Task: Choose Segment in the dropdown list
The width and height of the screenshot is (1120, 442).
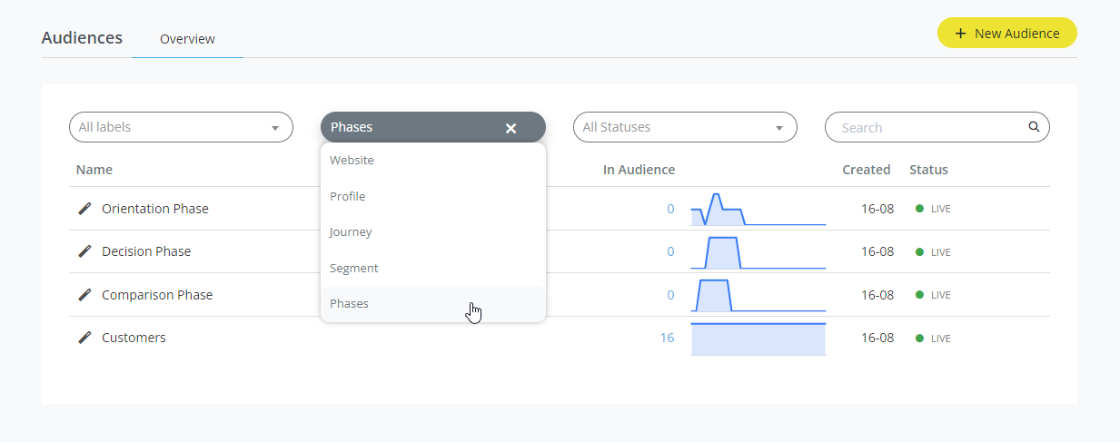Action: [x=433, y=268]
